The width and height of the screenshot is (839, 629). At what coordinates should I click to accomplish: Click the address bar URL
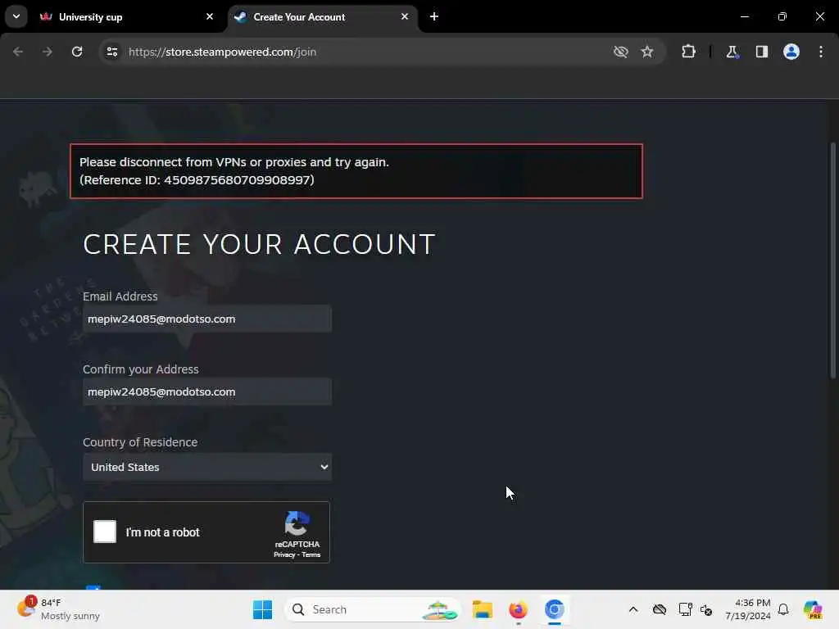(x=222, y=52)
